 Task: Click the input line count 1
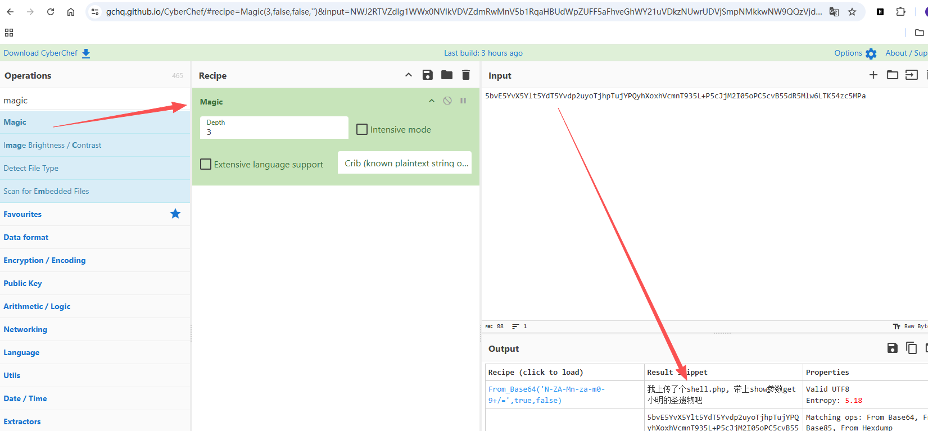[519, 326]
